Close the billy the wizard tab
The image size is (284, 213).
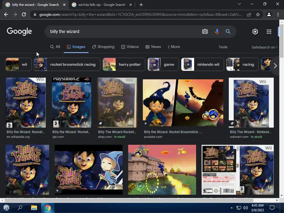[64, 5]
